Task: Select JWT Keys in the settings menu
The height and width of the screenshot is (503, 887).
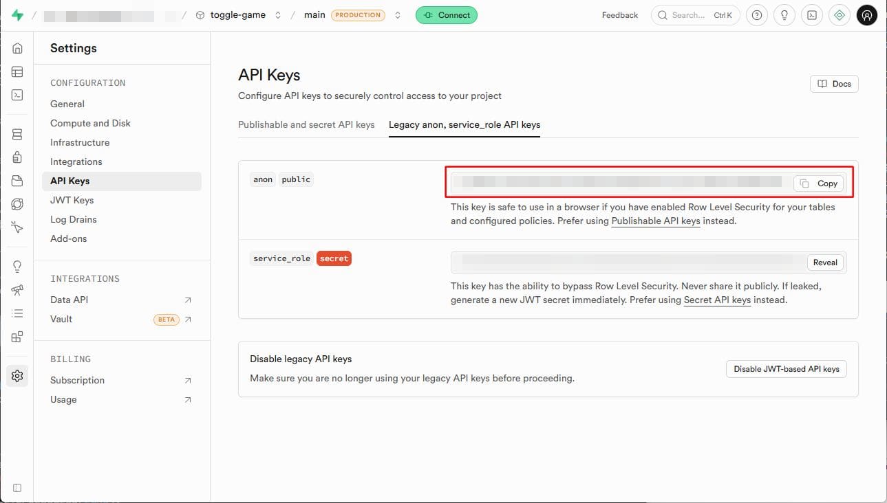Action: pos(72,200)
